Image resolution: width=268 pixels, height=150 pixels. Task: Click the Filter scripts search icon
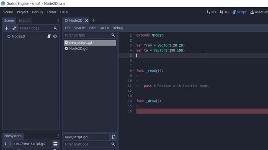coord(113,35)
